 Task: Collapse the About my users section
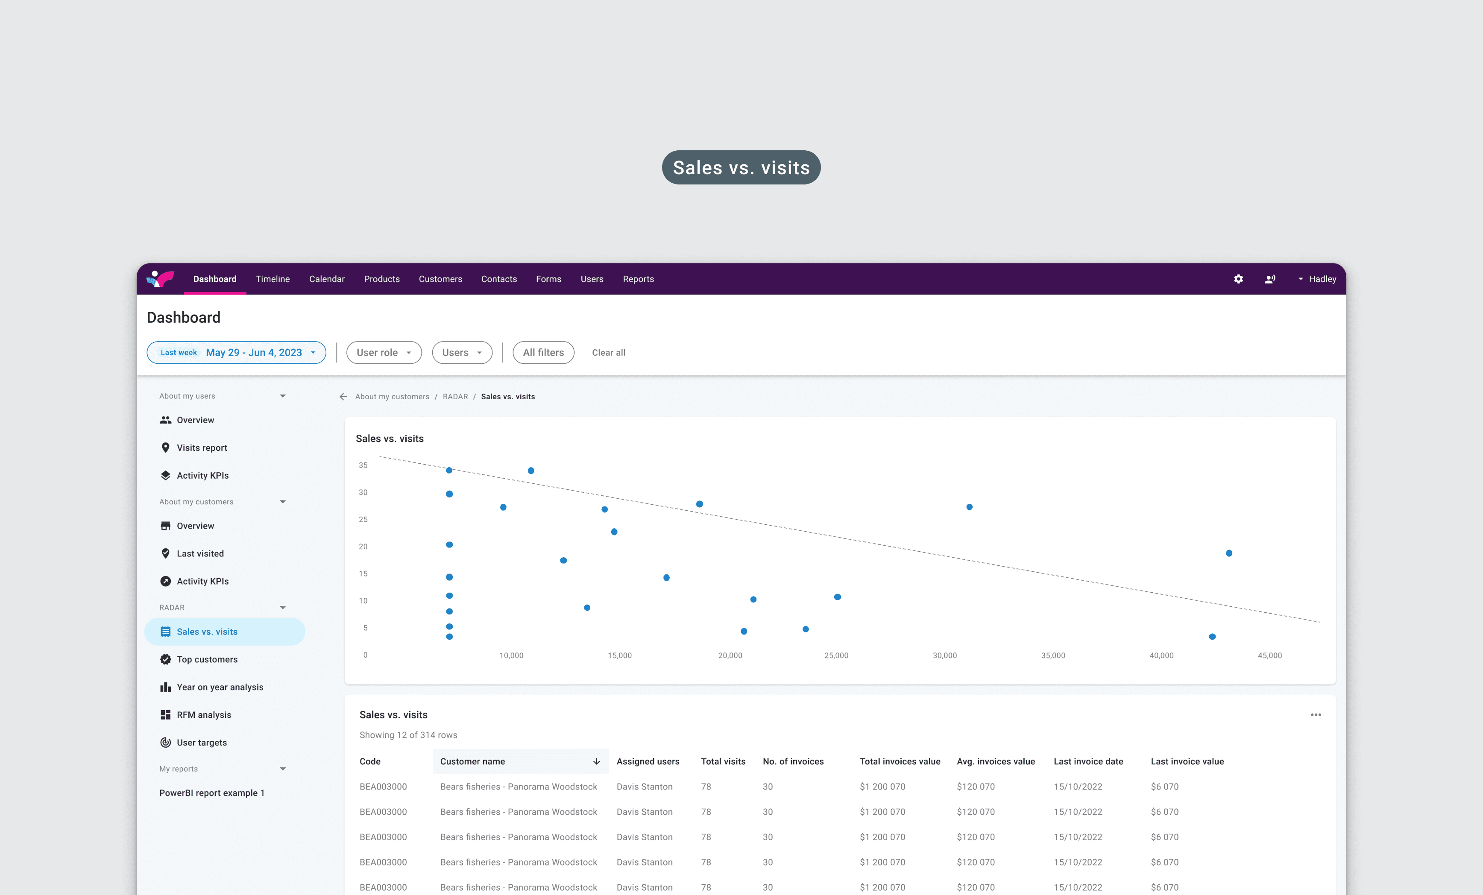coord(283,396)
